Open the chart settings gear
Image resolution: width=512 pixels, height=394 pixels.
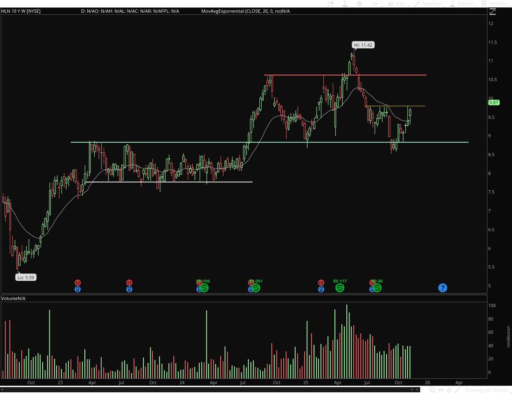click(x=359, y=3)
